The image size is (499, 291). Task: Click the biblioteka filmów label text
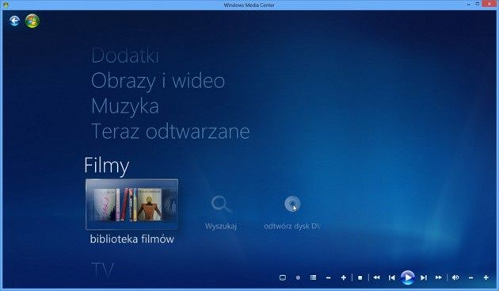tap(132, 239)
